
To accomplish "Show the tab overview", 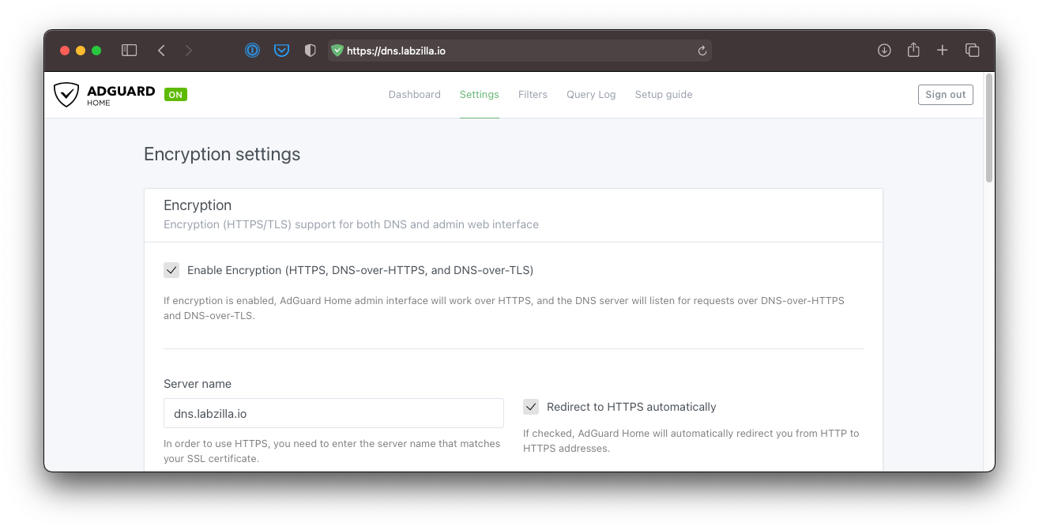I will pos(972,51).
